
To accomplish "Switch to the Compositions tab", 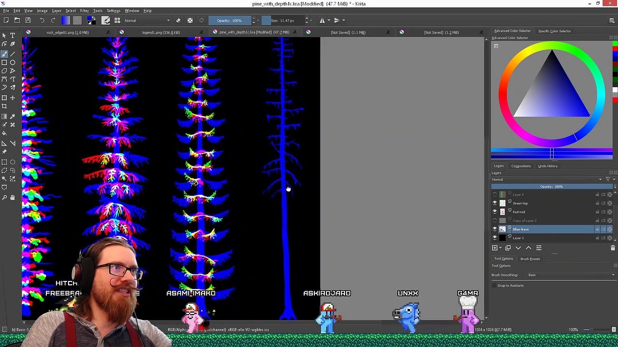I will [x=521, y=166].
